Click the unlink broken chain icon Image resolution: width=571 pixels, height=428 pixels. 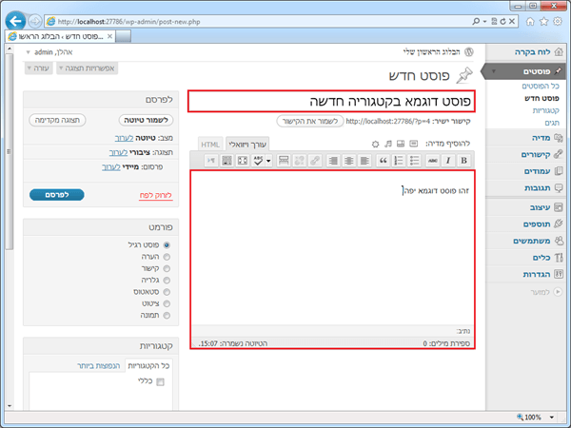point(300,161)
